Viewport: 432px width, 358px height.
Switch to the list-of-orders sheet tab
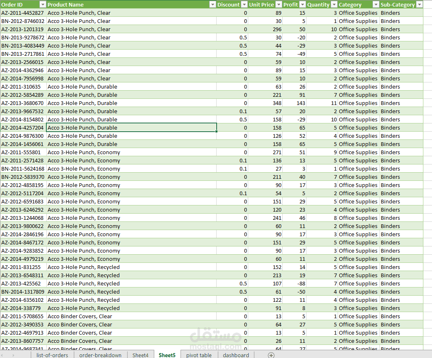52,355
